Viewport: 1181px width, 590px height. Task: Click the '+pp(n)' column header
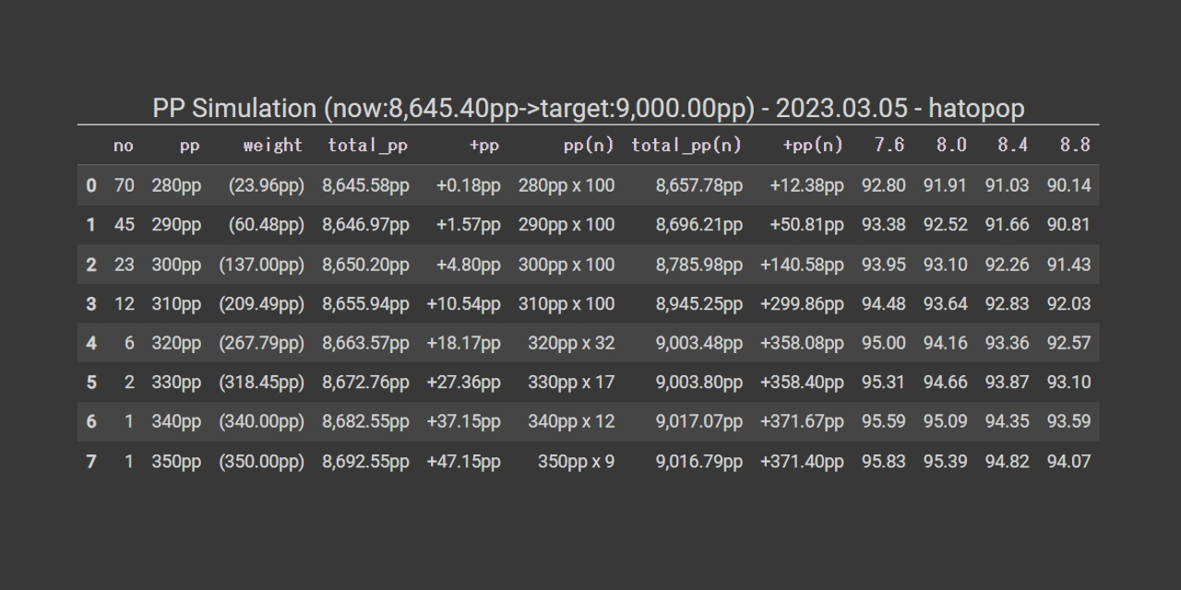813,146
